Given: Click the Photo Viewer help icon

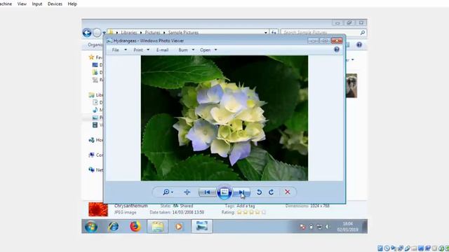Looking at the screenshot, I should (337, 50).
